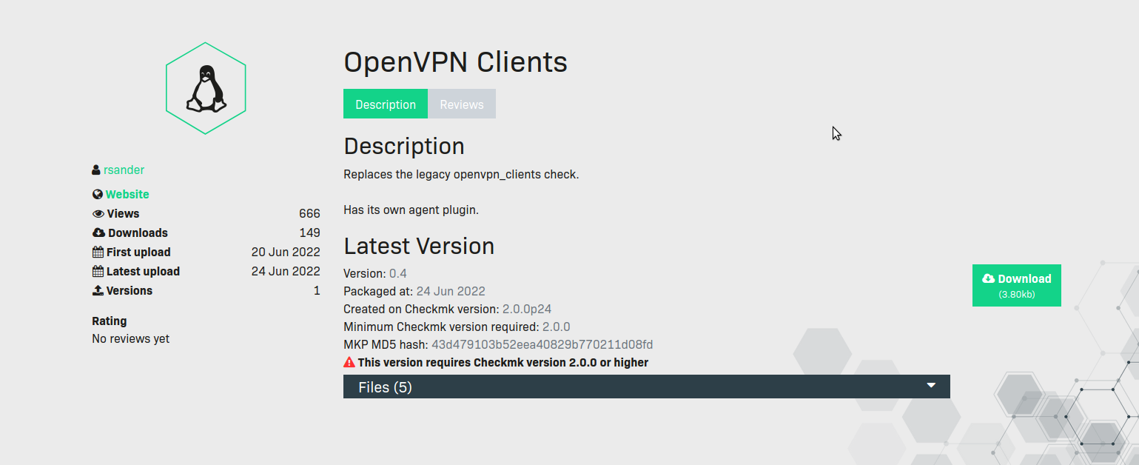Click the OpenVPN Clients page title
This screenshot has height=465, width=1139.
[x=455, y=62]
